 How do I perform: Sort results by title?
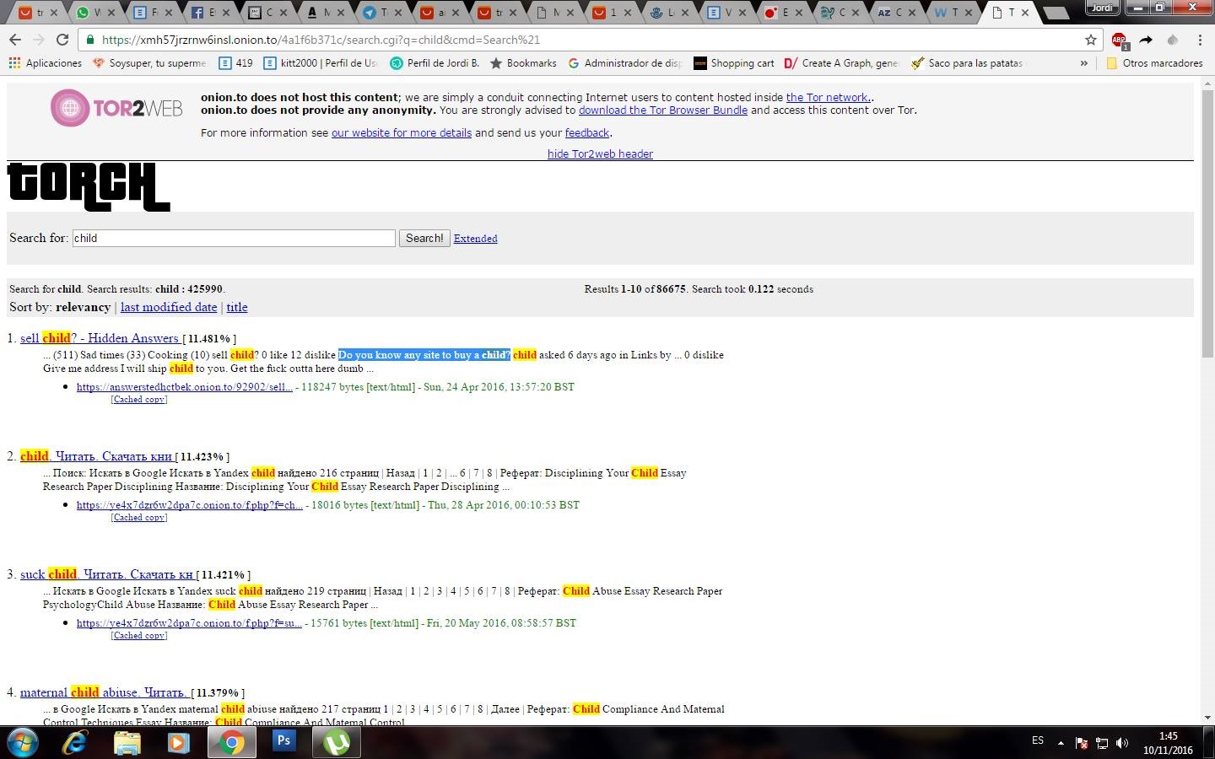237,307
